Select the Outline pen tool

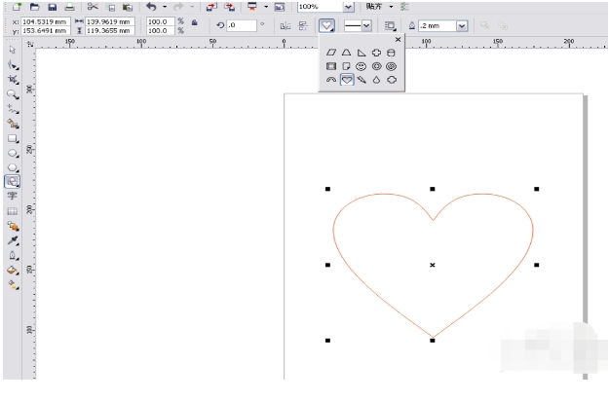click(13, 256)
